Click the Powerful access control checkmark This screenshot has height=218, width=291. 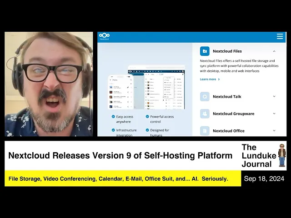tap(147, 116)
